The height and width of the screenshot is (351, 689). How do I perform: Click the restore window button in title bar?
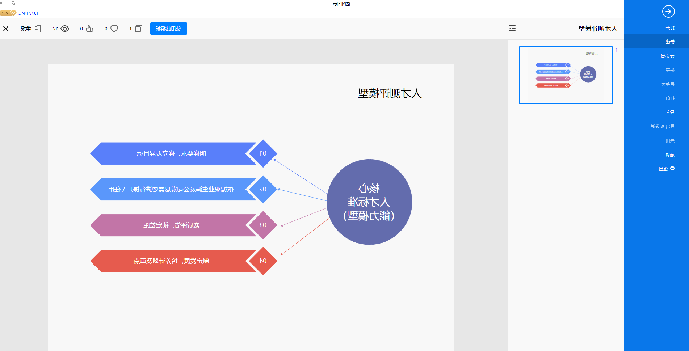pyautogui.click(x=13, y=3)
